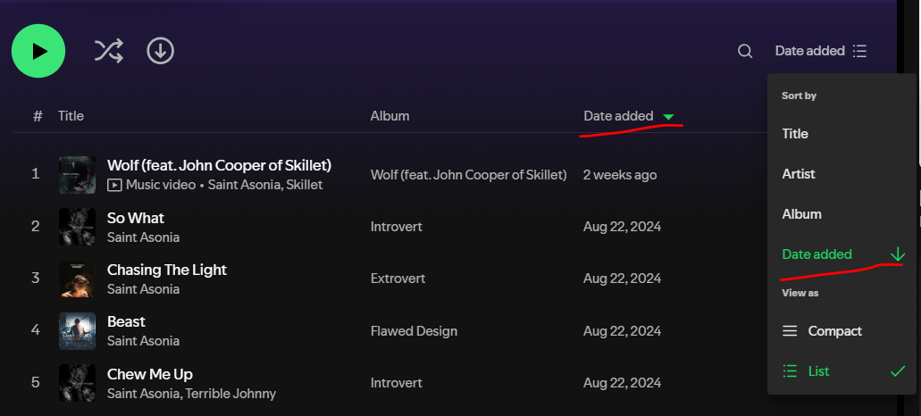Click the Compact view icon

point(790,331)
